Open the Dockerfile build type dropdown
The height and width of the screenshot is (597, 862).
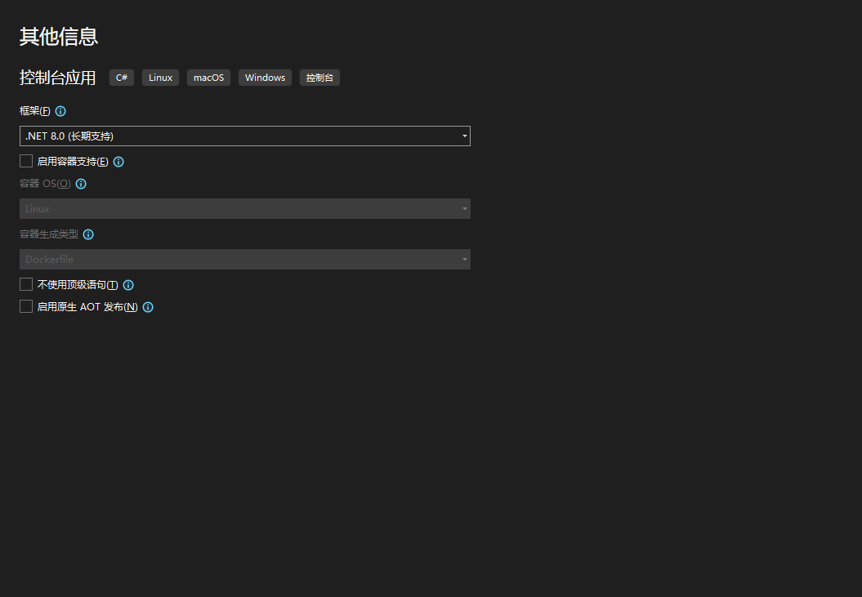[244, 260]
